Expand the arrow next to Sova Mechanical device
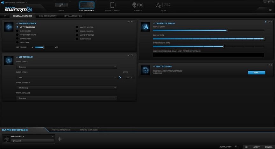 pos(96,2)
